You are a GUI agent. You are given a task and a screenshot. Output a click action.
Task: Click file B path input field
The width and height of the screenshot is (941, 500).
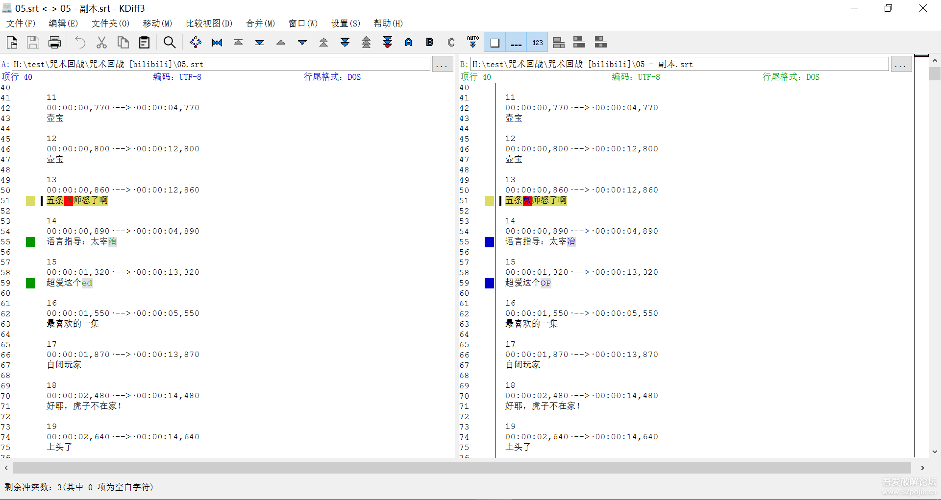click(680, 64)
